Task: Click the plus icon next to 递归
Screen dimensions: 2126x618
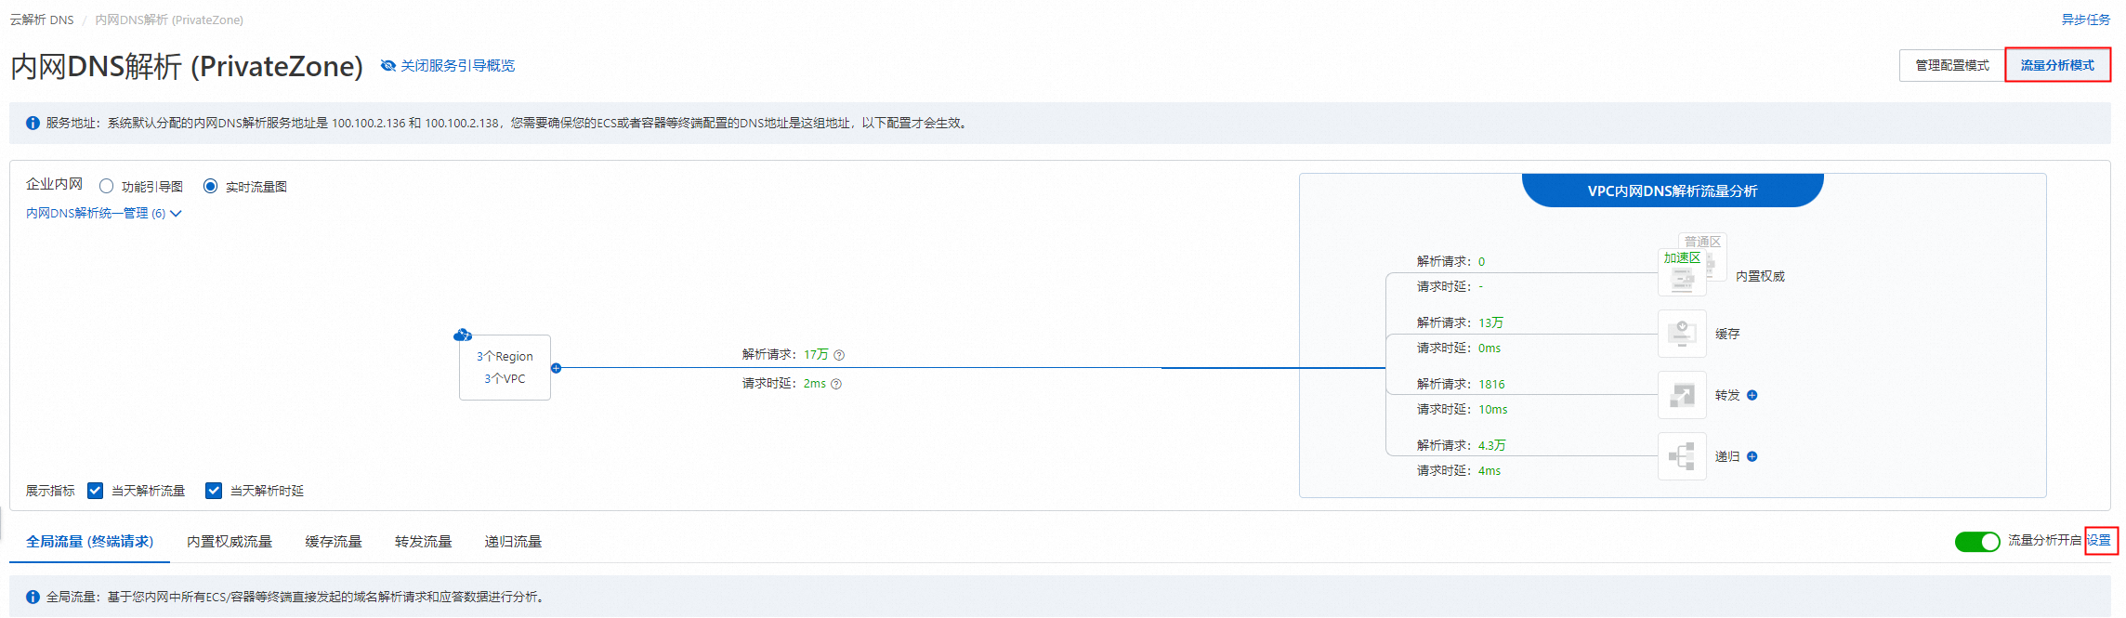Action: [1752, 456]
